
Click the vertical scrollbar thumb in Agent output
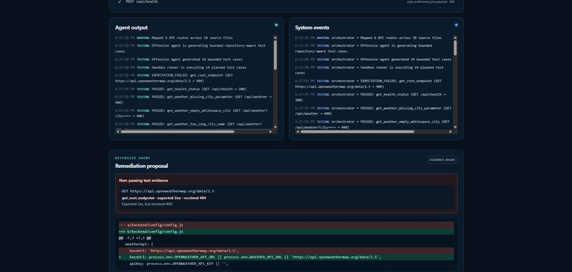click(x=275, y=55)
